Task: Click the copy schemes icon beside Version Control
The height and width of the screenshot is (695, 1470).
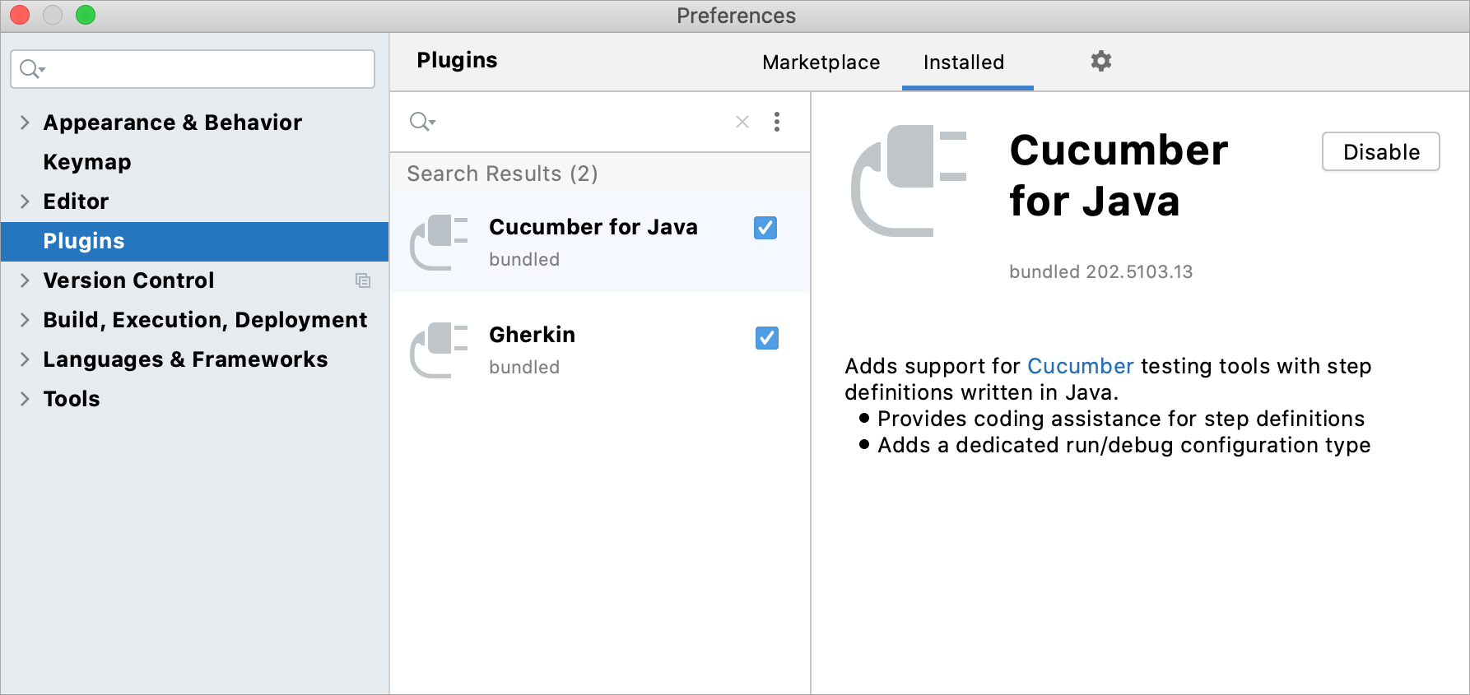Action: (364, 280)
